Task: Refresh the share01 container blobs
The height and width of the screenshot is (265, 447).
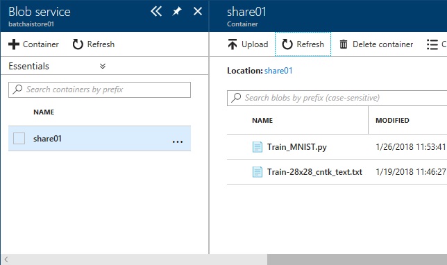Action: [x=303, y=44]
